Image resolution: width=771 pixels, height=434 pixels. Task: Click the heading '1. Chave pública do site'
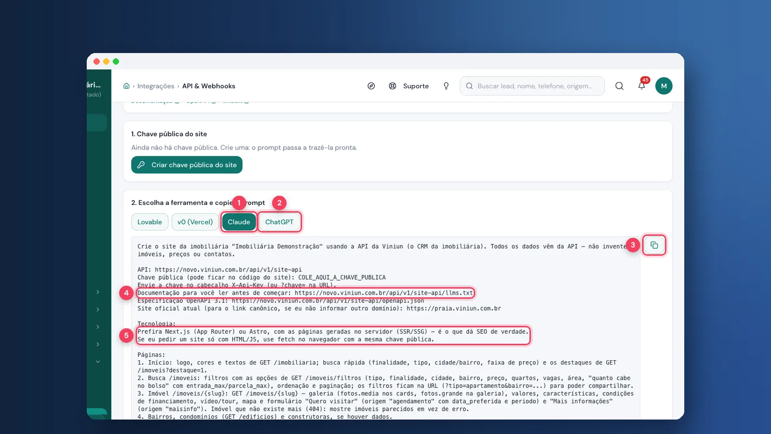[169, 134]
